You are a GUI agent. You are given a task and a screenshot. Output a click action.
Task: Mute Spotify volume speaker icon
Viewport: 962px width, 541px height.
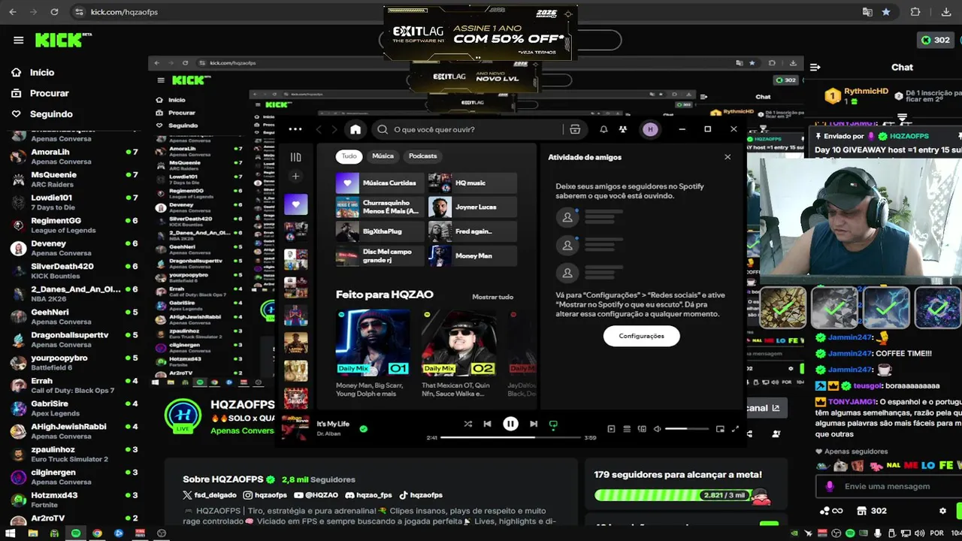point(657,429)
